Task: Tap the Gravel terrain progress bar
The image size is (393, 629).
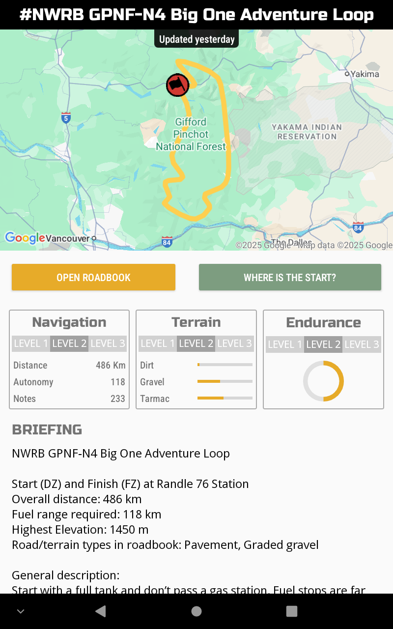Action: pos(225,381)
